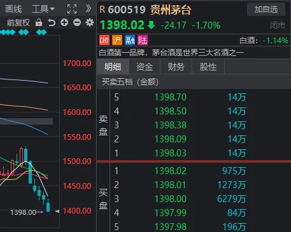Click the 975万 buy amount
The height and width of the screenshot is (232, 291).
point(234,171)
